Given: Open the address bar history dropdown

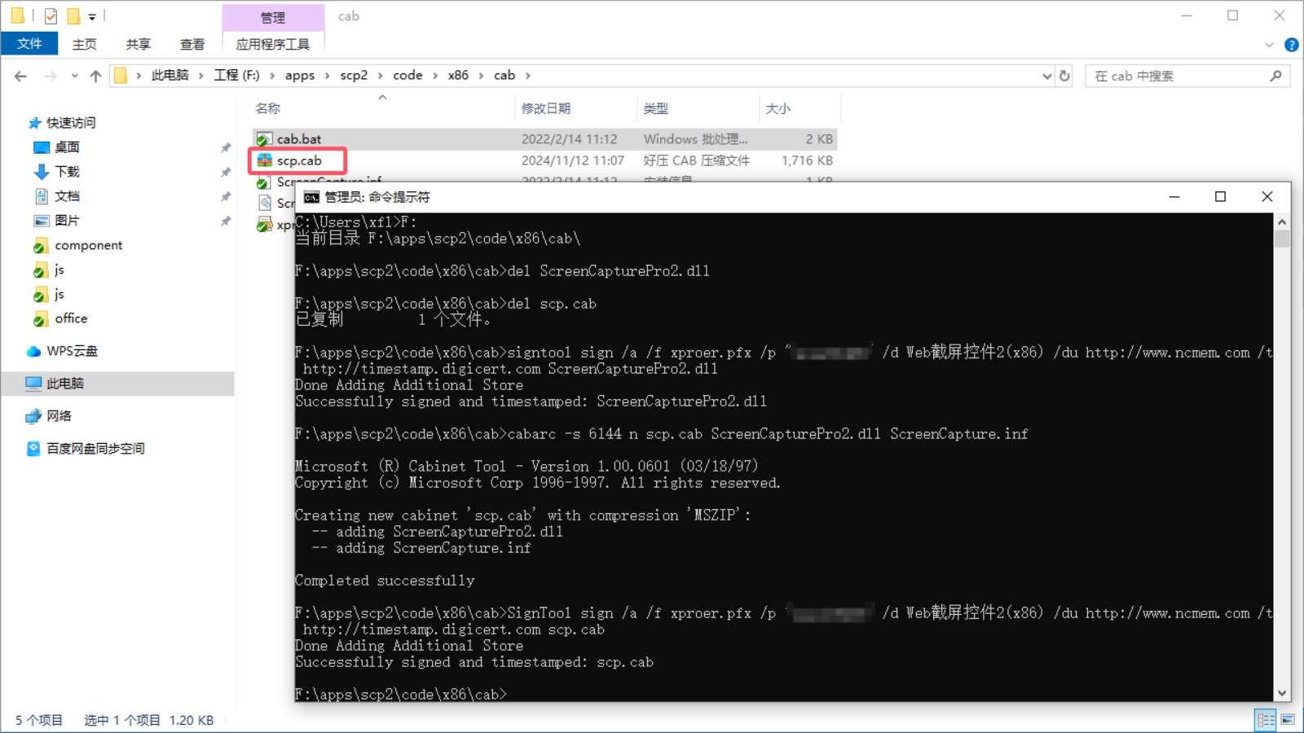Looking at the screenshot, I should click(1047, 76).
